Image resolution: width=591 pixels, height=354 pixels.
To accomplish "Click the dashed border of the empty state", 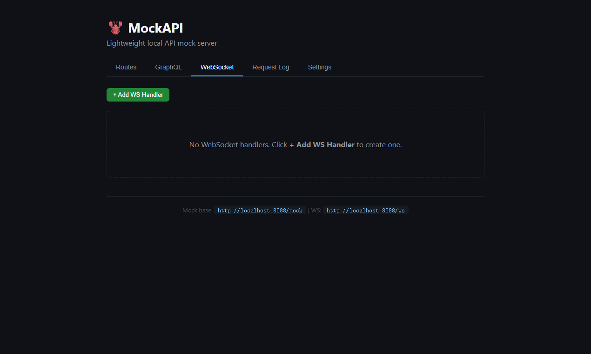I will (295, 111).
